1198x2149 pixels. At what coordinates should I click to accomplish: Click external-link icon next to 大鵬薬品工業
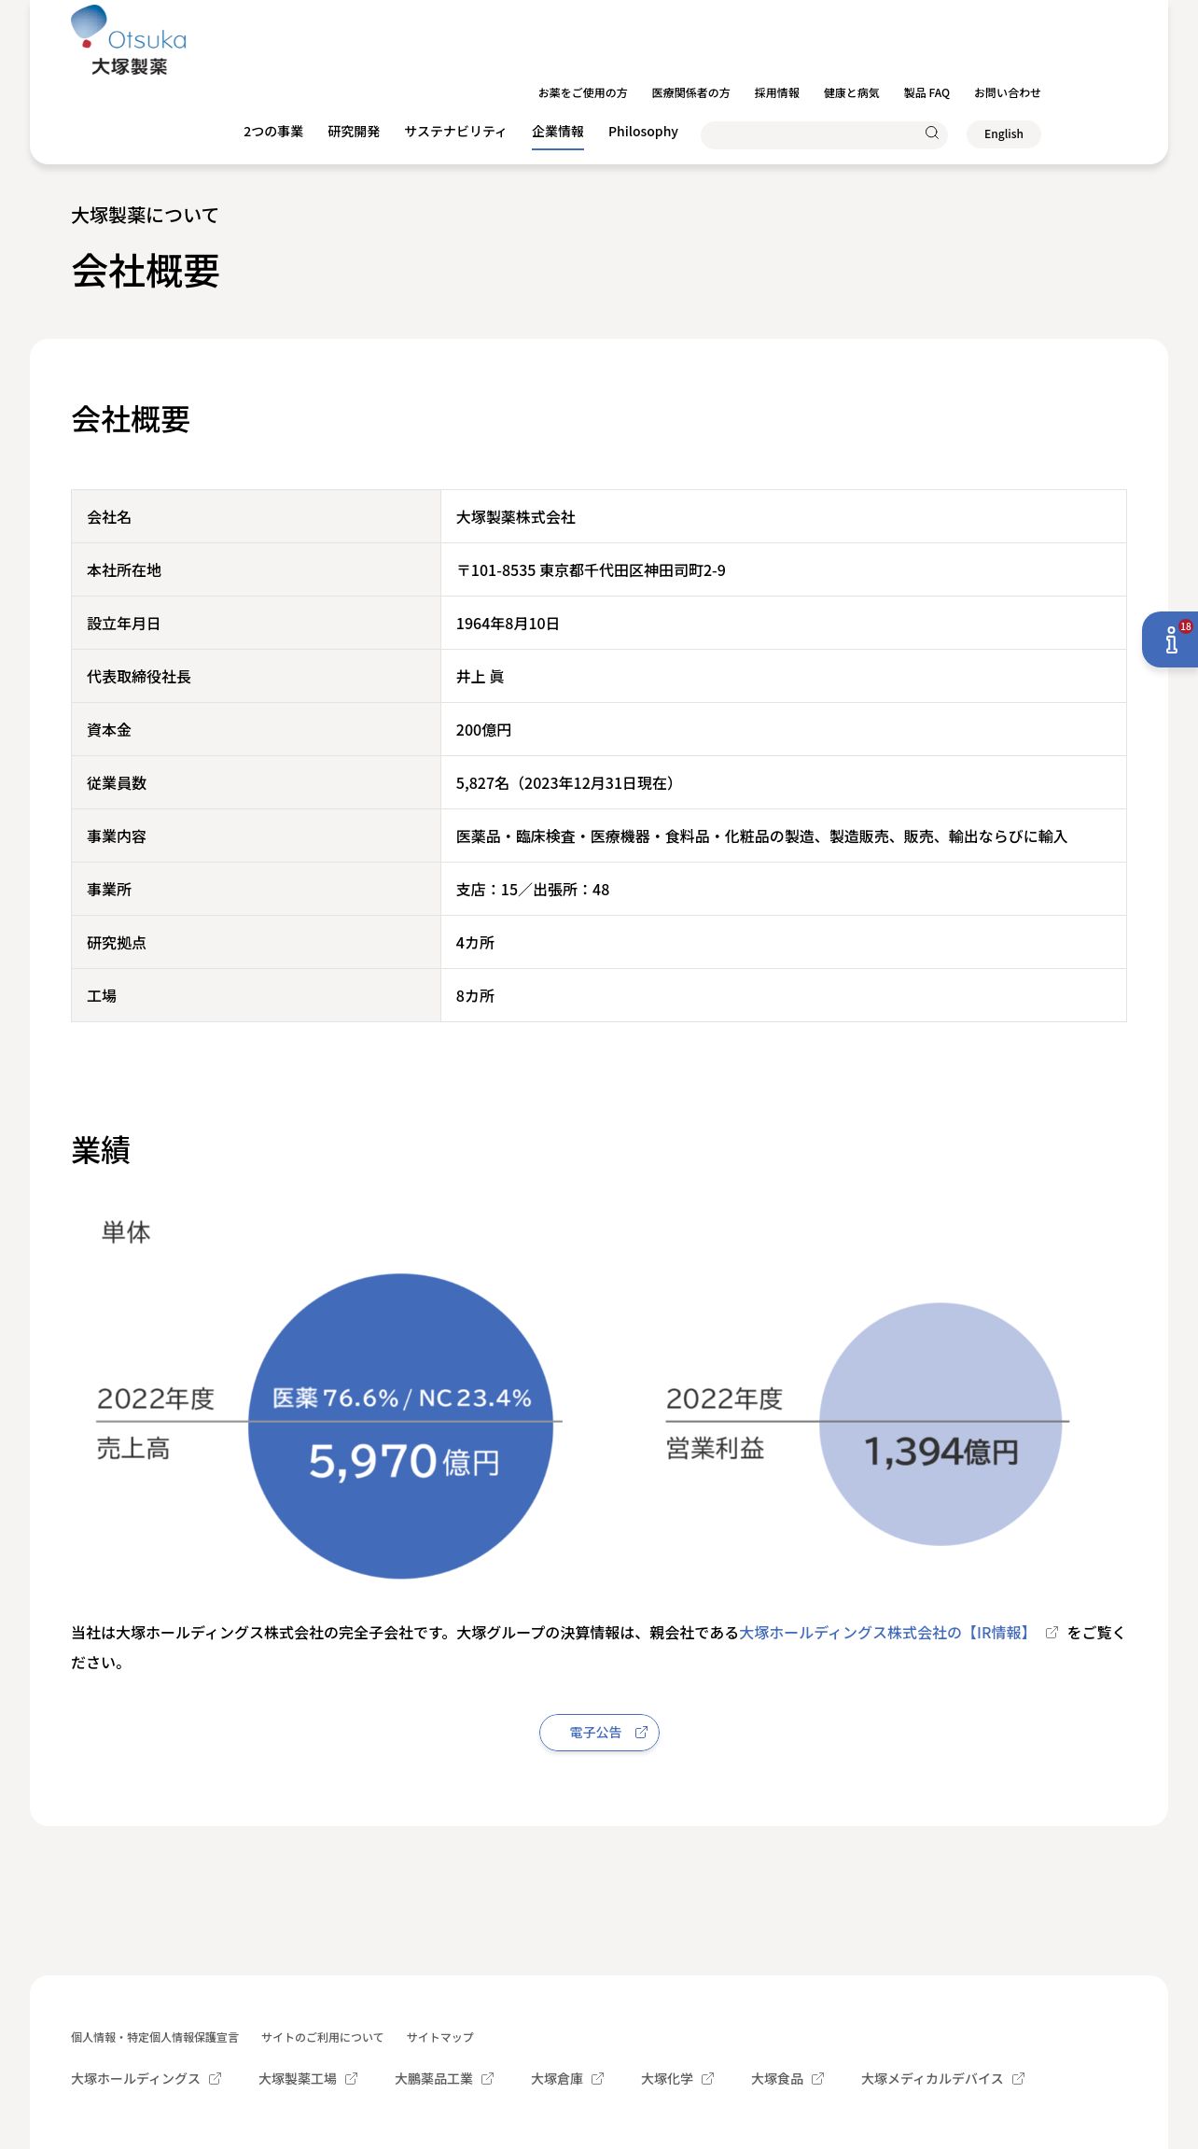pos(487,2079)
